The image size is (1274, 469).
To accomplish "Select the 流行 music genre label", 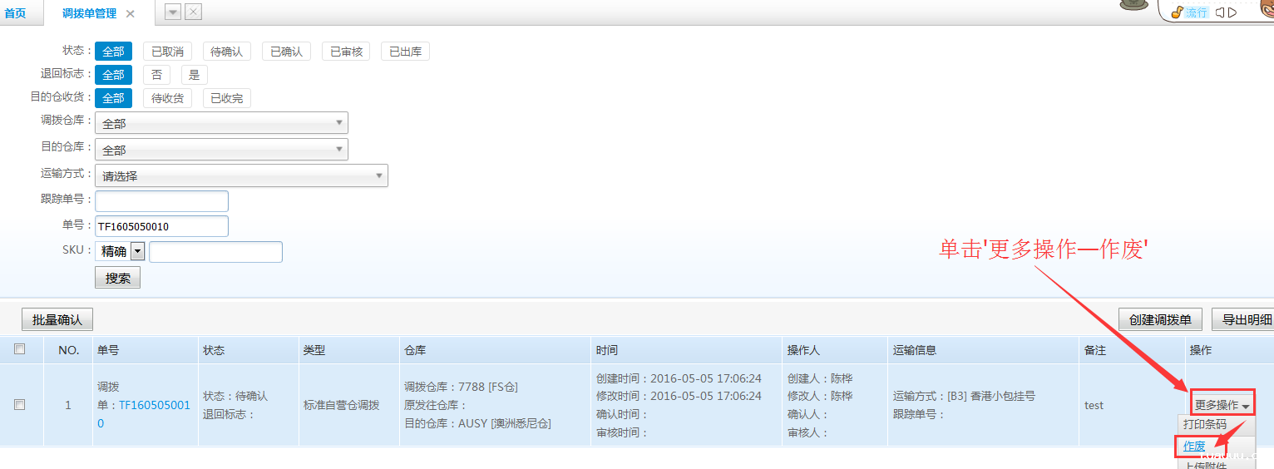I will coord(1197,12).
